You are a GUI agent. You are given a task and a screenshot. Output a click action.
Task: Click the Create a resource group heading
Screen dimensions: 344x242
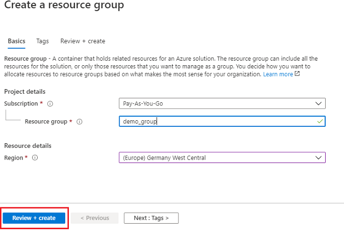(64, 6)
